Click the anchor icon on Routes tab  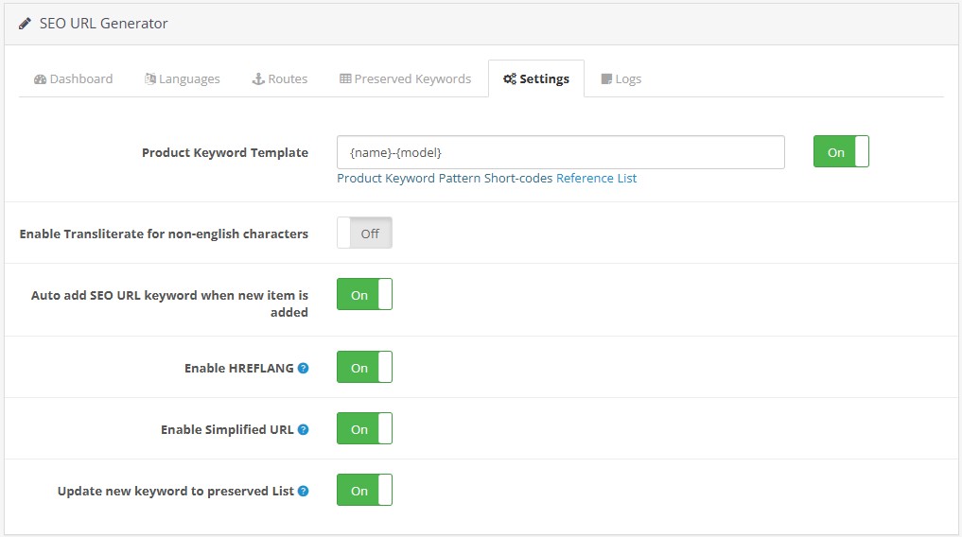pyautogui.click(x=257, y=79)
